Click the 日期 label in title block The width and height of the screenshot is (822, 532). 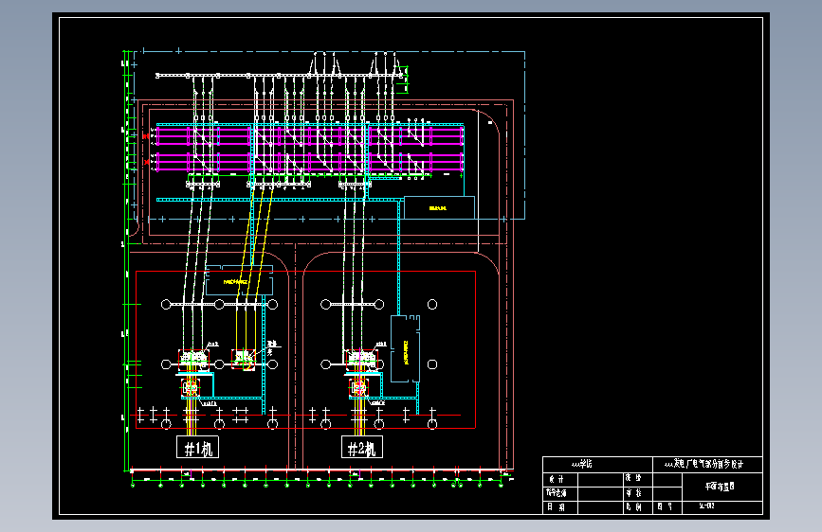pos(557,506)
